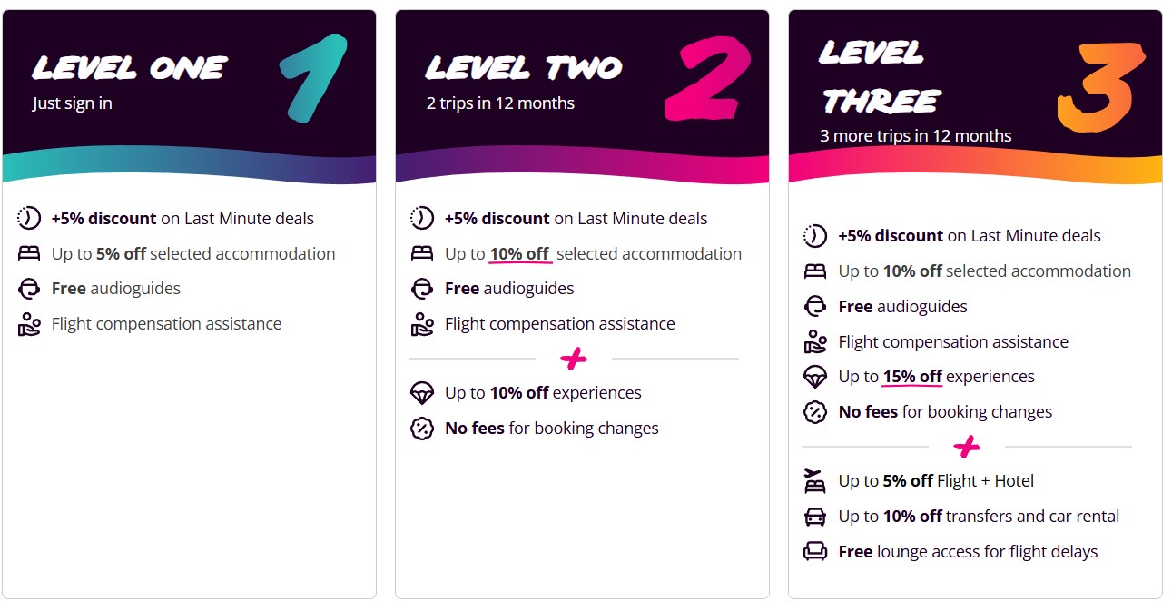
Task: Click the bed icon in Level One card
Action: pyautogui.click(x=29, y=254)
